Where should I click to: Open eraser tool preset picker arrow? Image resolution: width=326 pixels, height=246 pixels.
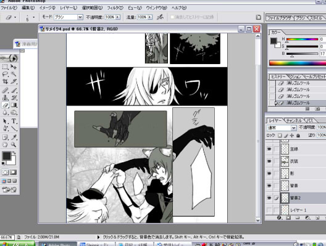(x=15, y=17)
